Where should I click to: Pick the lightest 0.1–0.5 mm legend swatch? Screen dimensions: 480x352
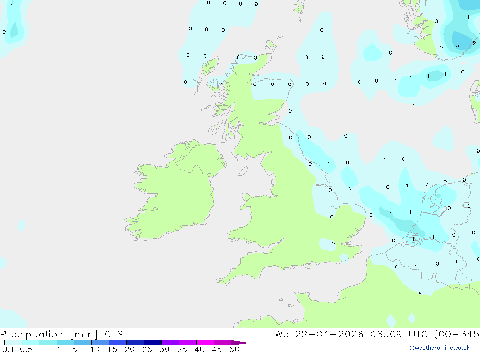click(x=13, y=342)
